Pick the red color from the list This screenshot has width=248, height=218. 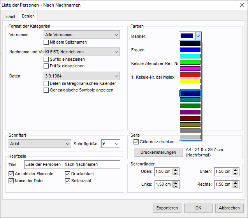190,75
